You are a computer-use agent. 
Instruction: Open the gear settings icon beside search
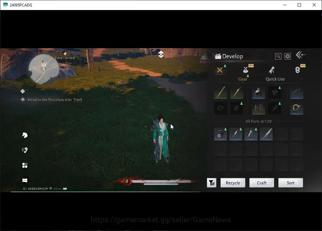(288, 56)
